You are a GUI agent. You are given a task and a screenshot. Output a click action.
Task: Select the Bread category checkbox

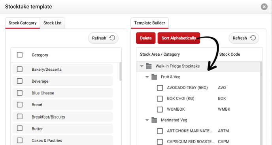20,105
